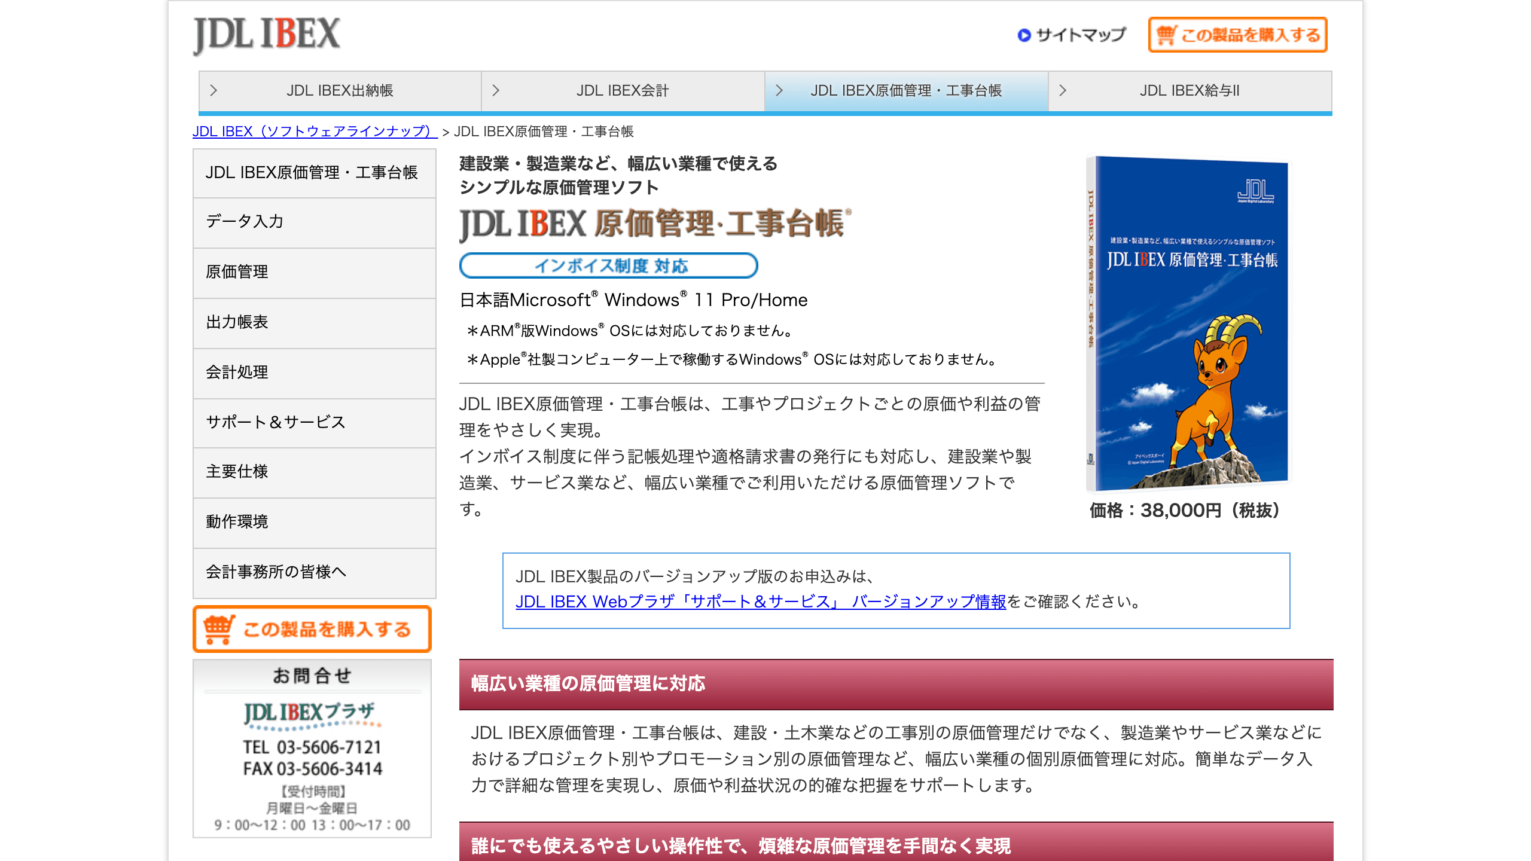Viewport: 1531px width, 861px height.
Task: Select the JDL IBEX原価管理・工事台帳 tab
Action: tap(906, 90)
